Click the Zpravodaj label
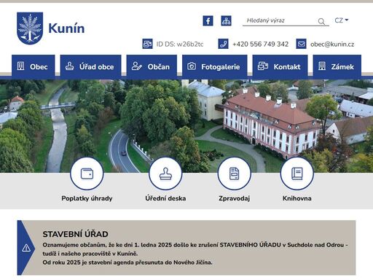The height and width of the screenshot is (280, 373). coord(234,198)
